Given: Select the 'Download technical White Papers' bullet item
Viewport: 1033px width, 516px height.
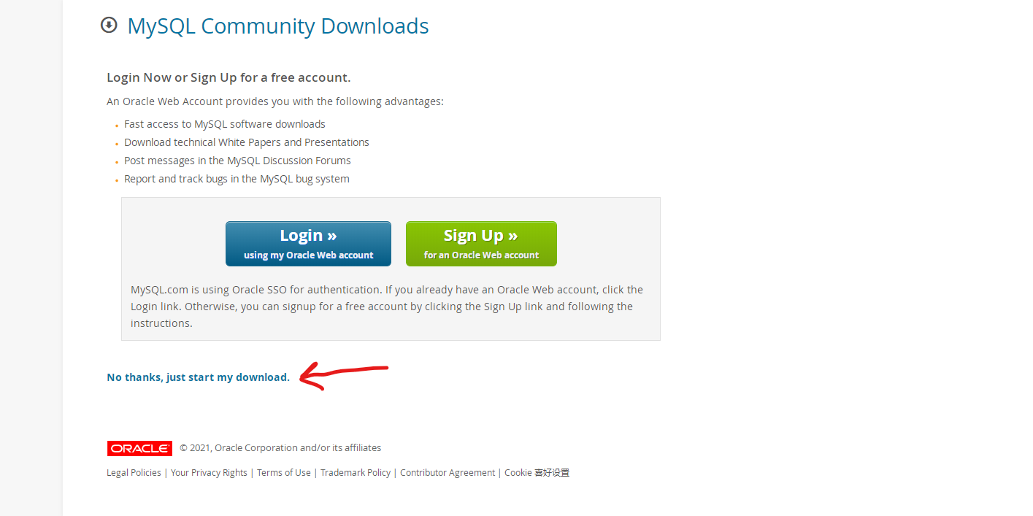Looking at the screenshot, I should click(247, 142).
